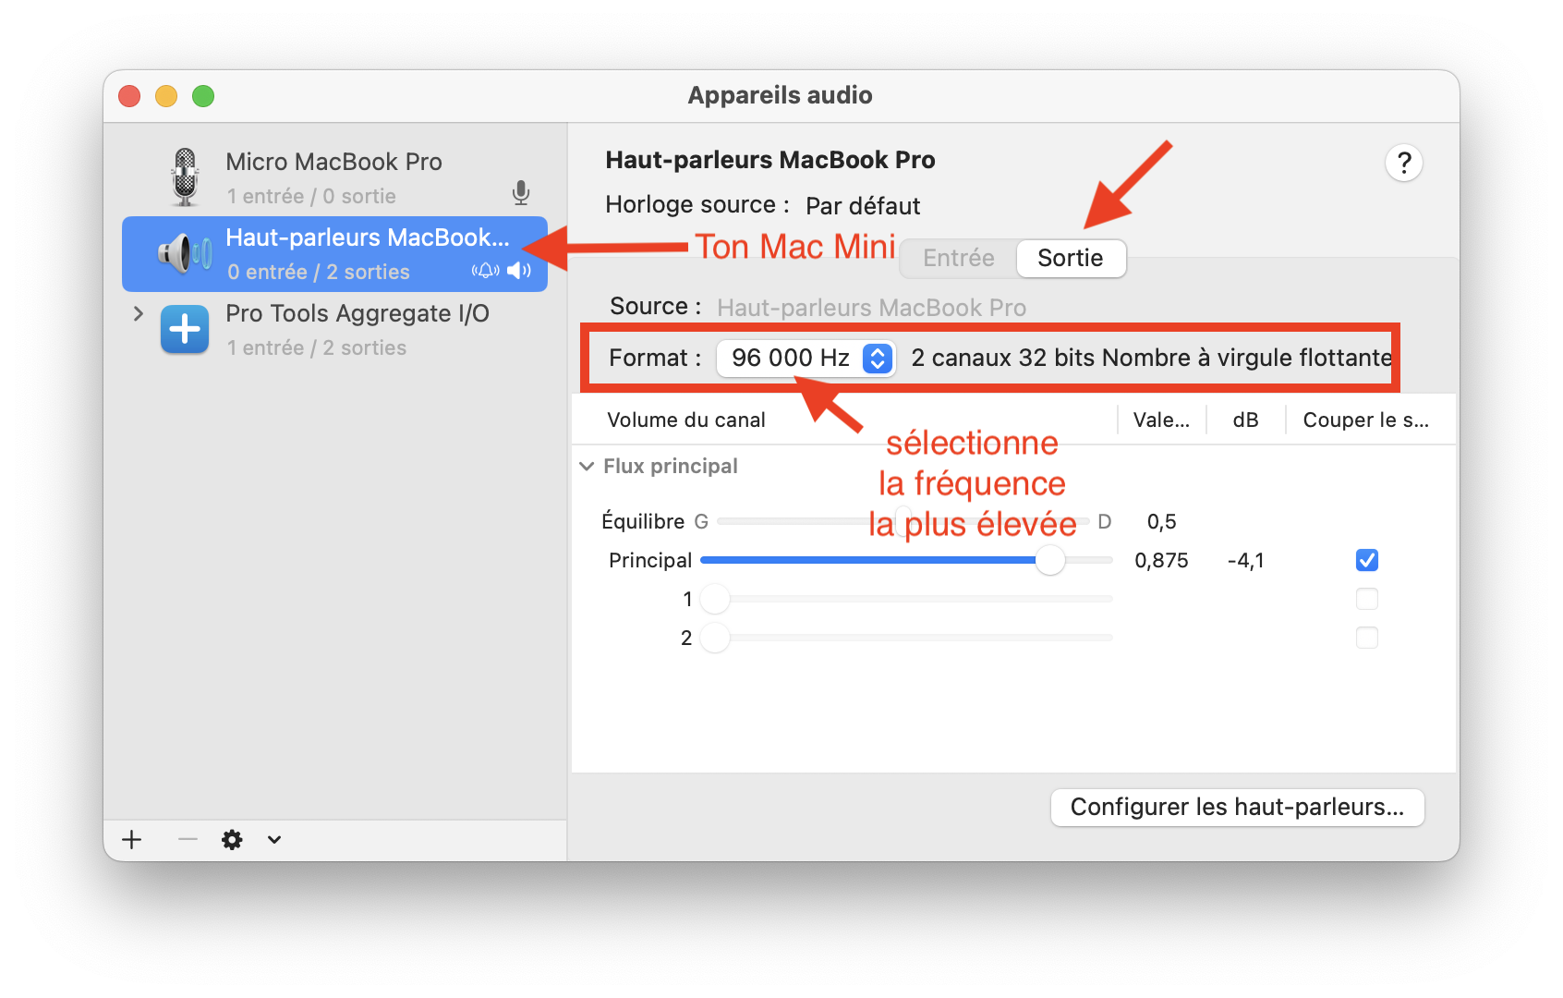Collapse the Flux principal section
Image resolution: width=1563 pixels, height=998 pixels.
point(587,467)
